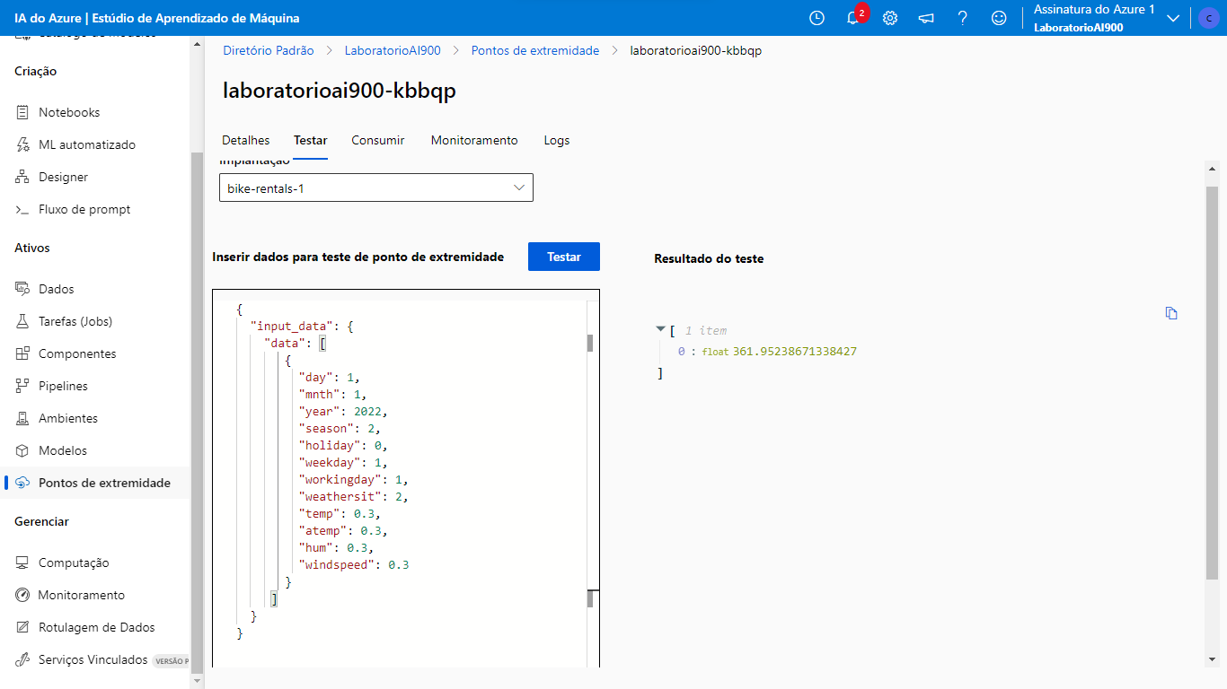The image size is (1227, 689).
Task: Click the "holiday": 0 line
Action: coord(343,445)
